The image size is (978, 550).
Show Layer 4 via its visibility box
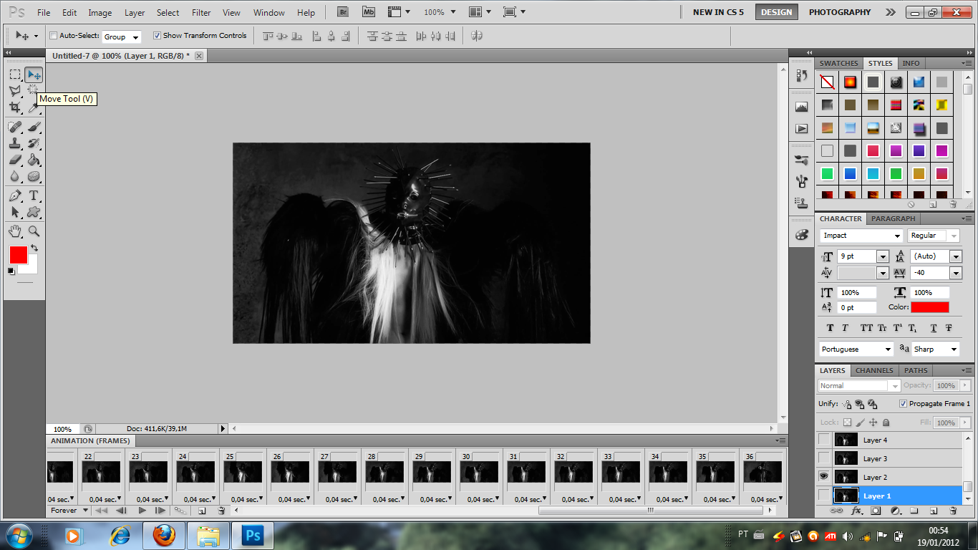824,440
